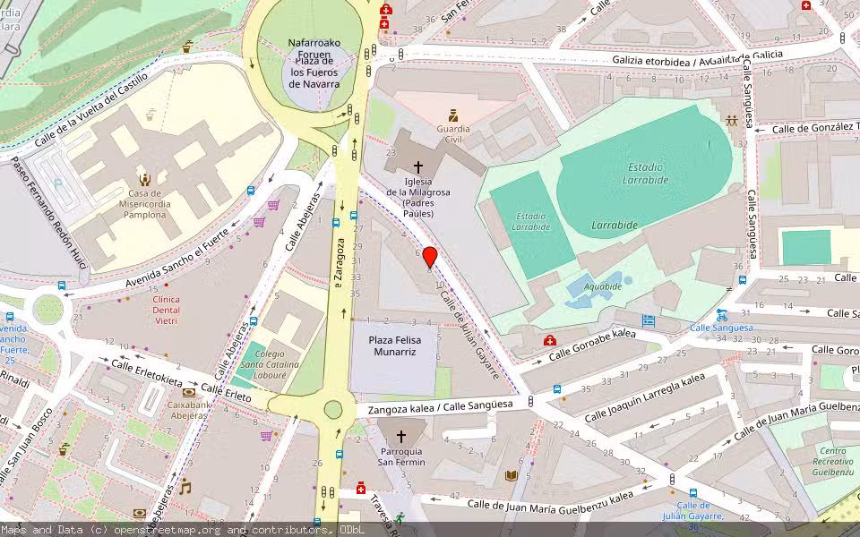Viewport: 860px width, 537px height.
Task: Click the hospital cross icon at top center
Action: pos(385,12)
